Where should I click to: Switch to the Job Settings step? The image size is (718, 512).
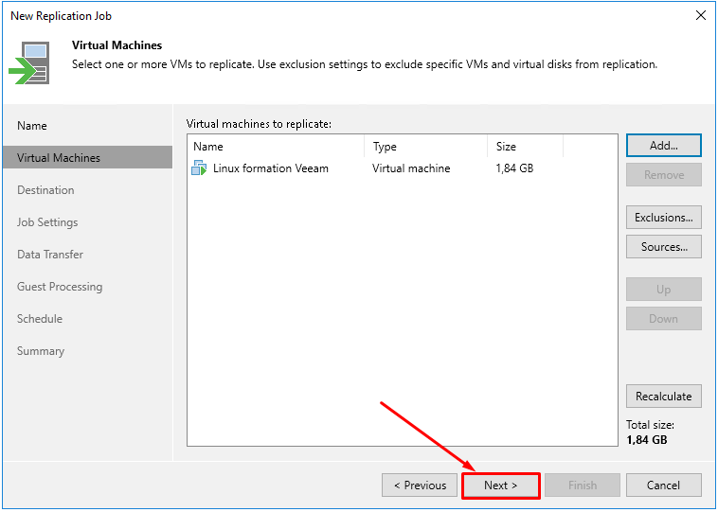point(47,222)
